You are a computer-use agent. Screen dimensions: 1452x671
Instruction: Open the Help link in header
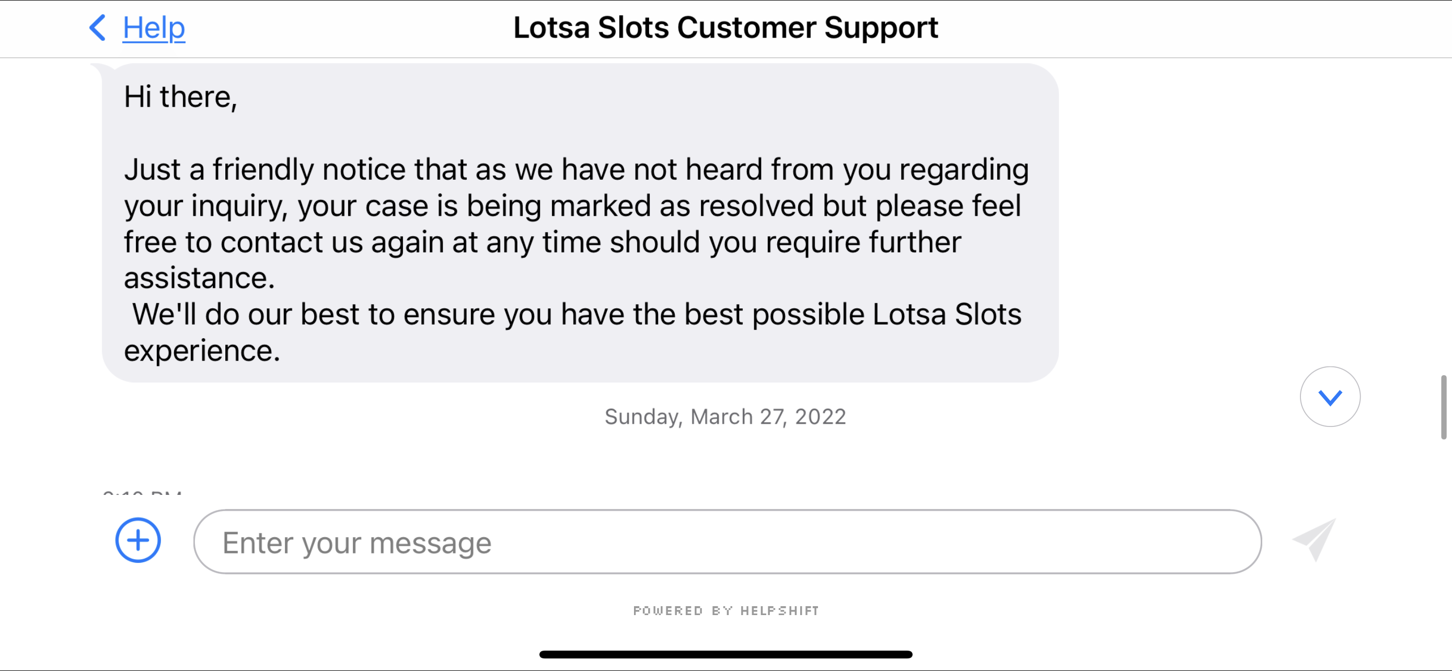[154, 28]
